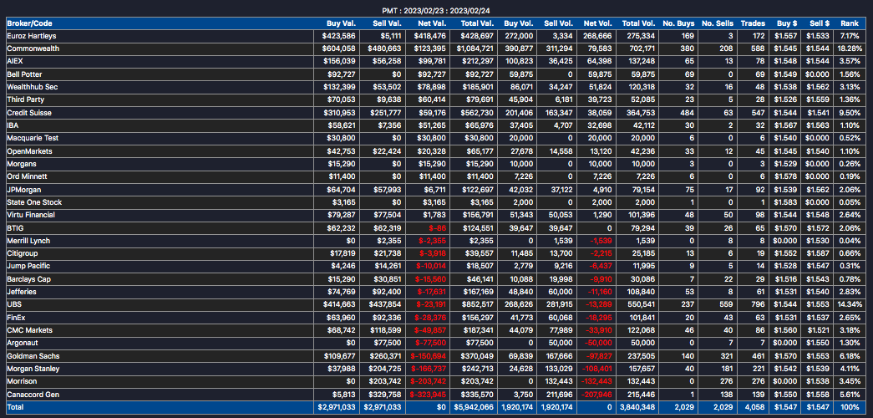Select the PMT date range title
Image resolution: width=873 pixels, height=418 pixels.
pos(436,11)
